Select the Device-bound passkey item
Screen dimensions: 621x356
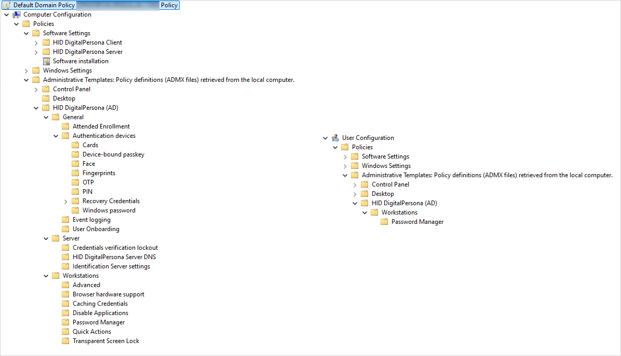(113, 154)
